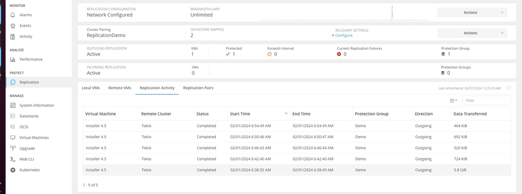Screen dimensions: 522x194
Task: Open the Performance menu label
Action: [31, 59]
